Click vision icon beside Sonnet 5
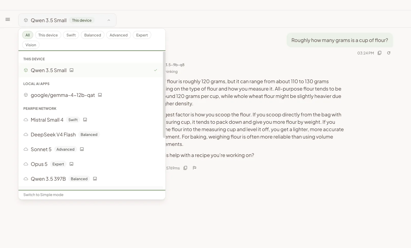Viewport: 411px width, 248px height. click(82, 149)
